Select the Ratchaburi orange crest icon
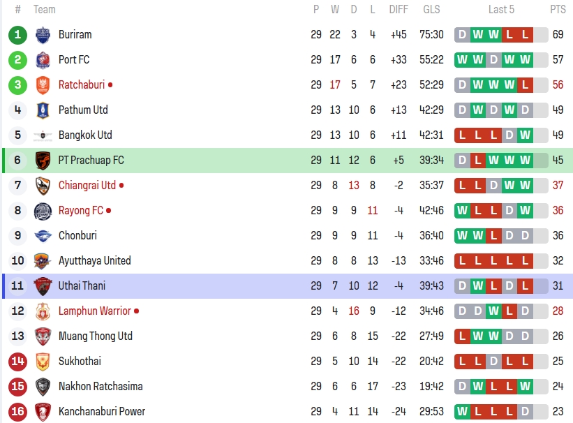This screenshot has height=423, width=573. (x=43, y=85)
